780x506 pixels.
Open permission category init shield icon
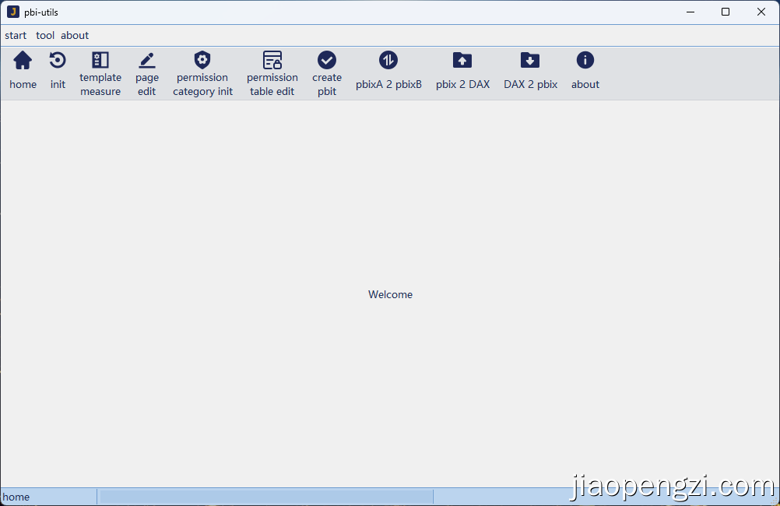202,61
